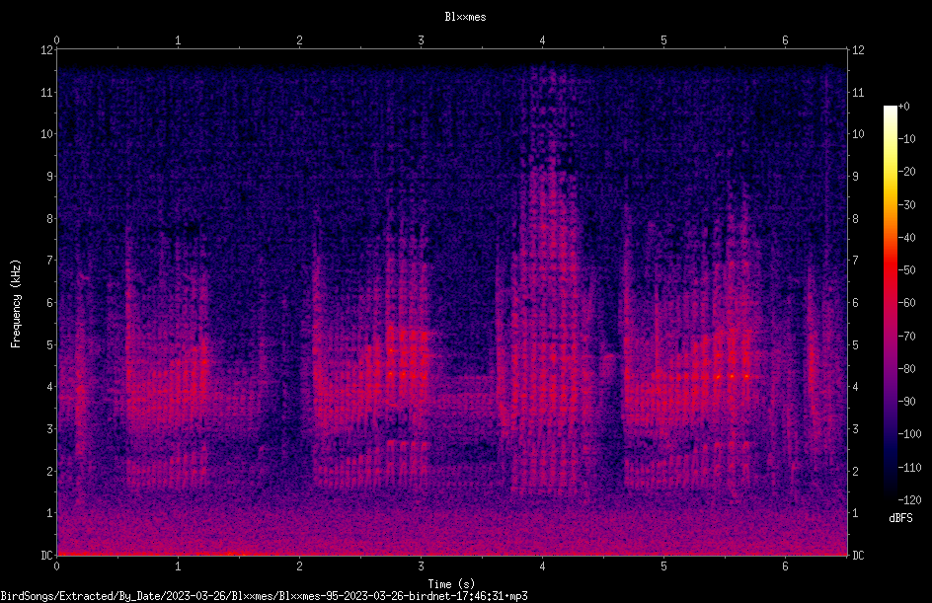Select the DC label on left frequency axis
The width and height of the screenshot is (932, 603).
47,555
